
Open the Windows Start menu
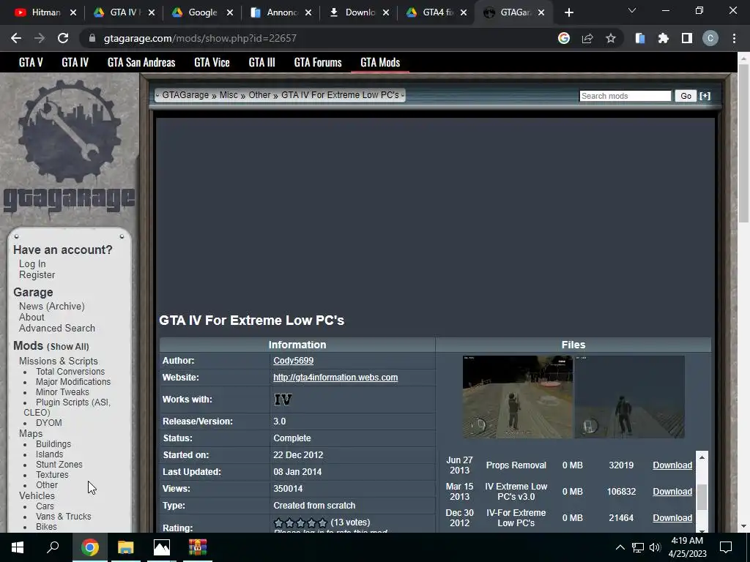click(x=18, y=547)
